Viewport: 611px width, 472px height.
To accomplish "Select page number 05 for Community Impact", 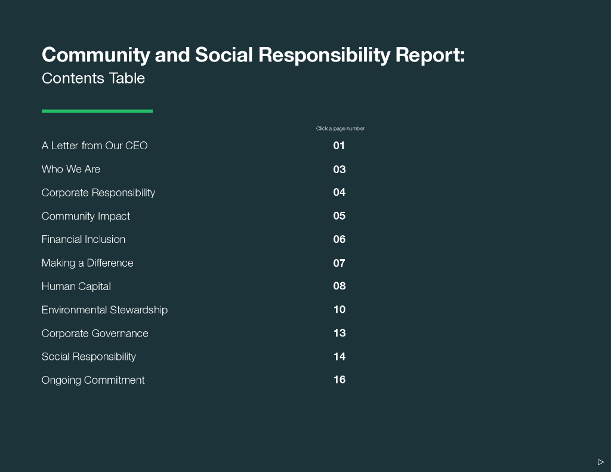I will tap(339, 216).
